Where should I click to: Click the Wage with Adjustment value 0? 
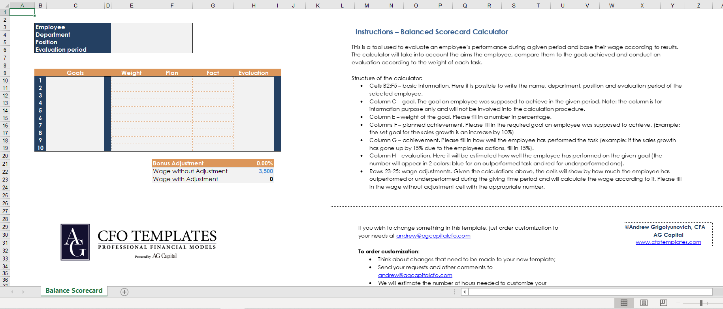[254, 179]
